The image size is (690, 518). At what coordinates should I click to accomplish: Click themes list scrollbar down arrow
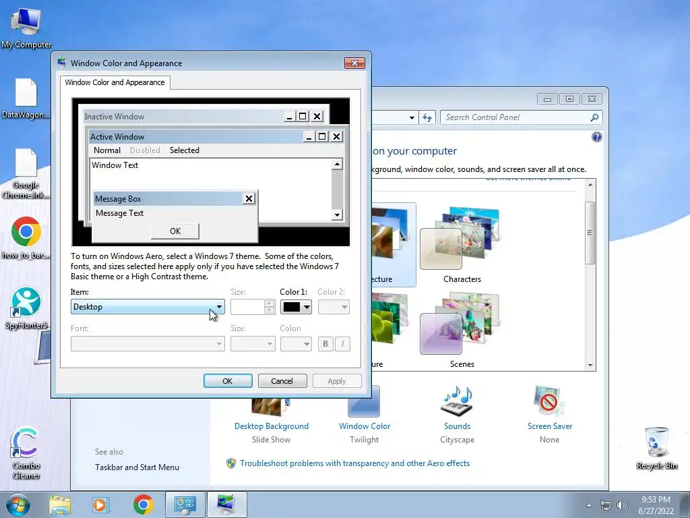(x=590, y=365)
